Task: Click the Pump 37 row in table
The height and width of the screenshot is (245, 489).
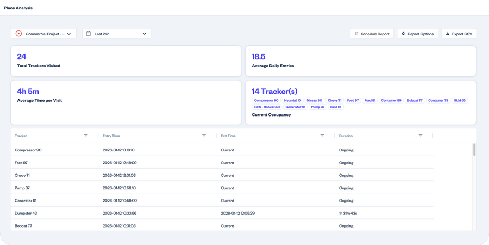Action: coord(217,188)
